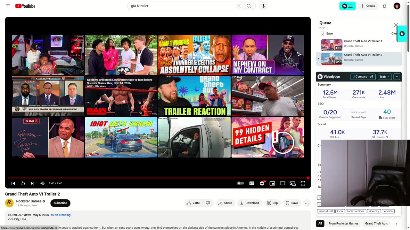Load ranked tags via click to load
This screenshot has width=410, height=230.
(358, 112)
